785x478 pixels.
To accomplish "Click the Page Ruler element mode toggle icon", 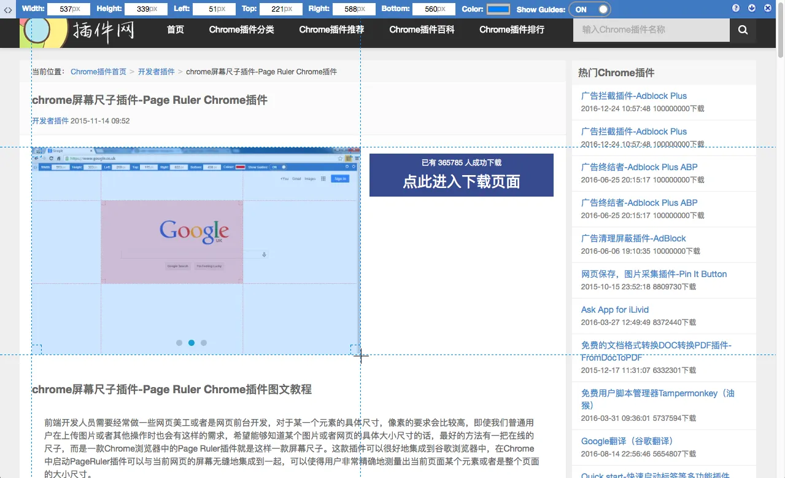I will (8, 9).
